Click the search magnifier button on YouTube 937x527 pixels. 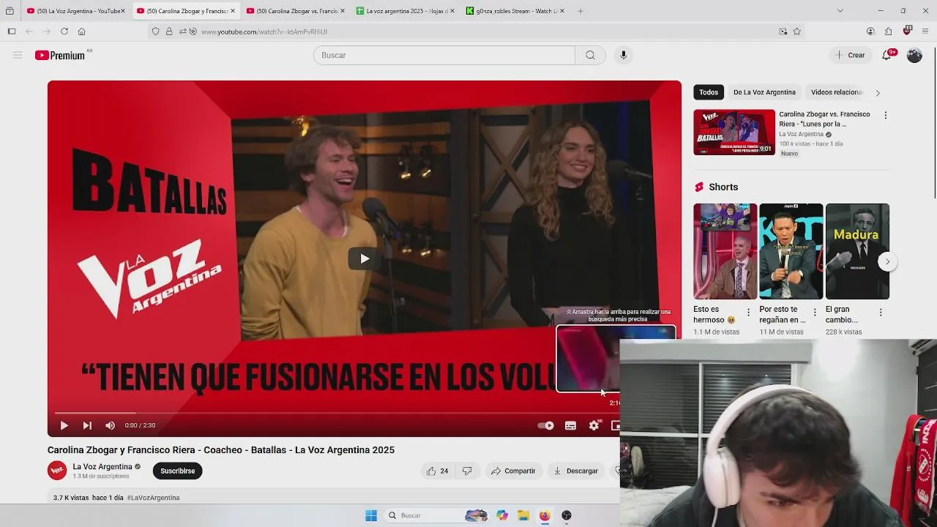590,55
